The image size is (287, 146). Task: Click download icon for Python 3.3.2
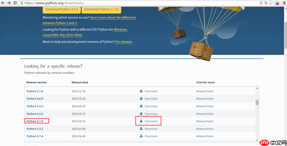[x=141, y=106]
